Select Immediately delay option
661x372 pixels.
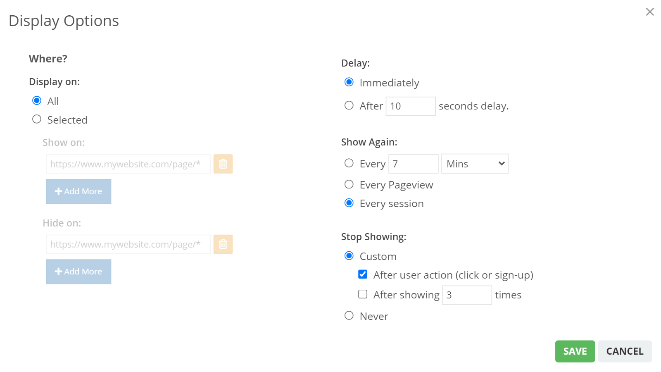coord(349,82)
